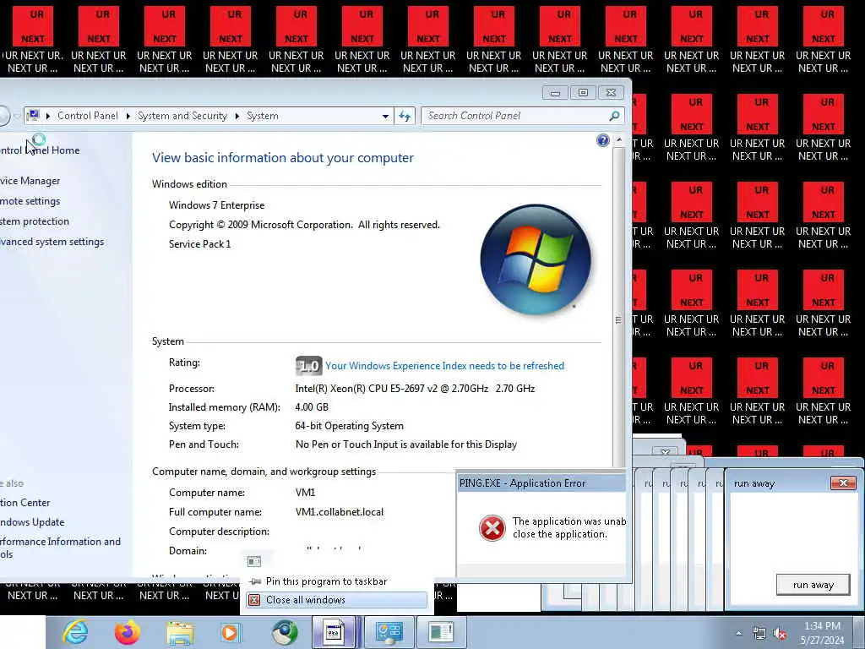This screenshot has height=649, width=865.
Task: Click the clock showing 1:34 PM
Action: [822, 633]
